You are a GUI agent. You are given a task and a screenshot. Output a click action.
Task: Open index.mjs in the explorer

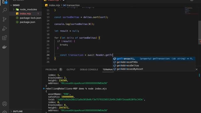click(x=25, y=13)
